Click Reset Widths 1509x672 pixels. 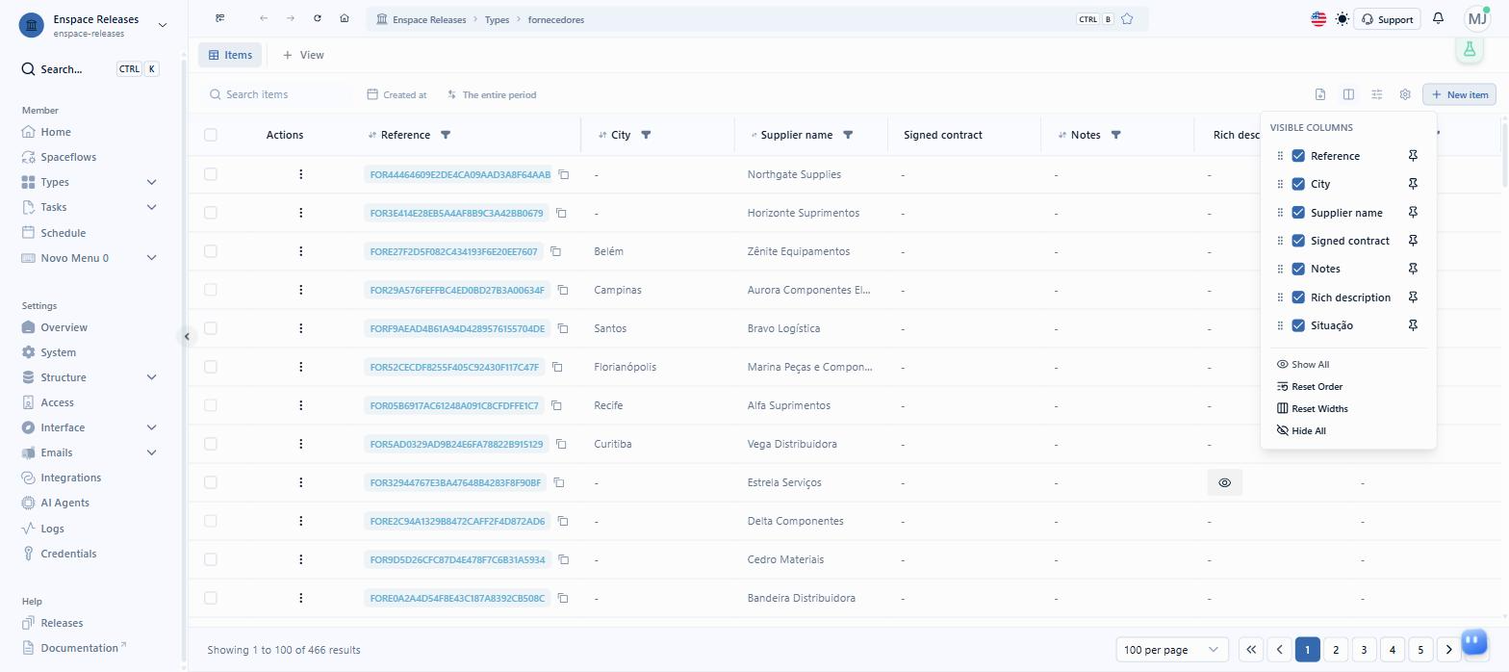[x=1313, y=409]
